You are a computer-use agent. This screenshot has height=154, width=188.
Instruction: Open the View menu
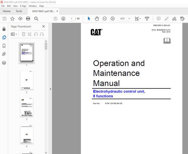click(15, 6)
